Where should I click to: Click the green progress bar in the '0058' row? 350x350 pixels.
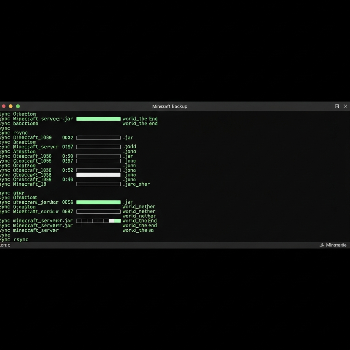(x=98, y=202)
